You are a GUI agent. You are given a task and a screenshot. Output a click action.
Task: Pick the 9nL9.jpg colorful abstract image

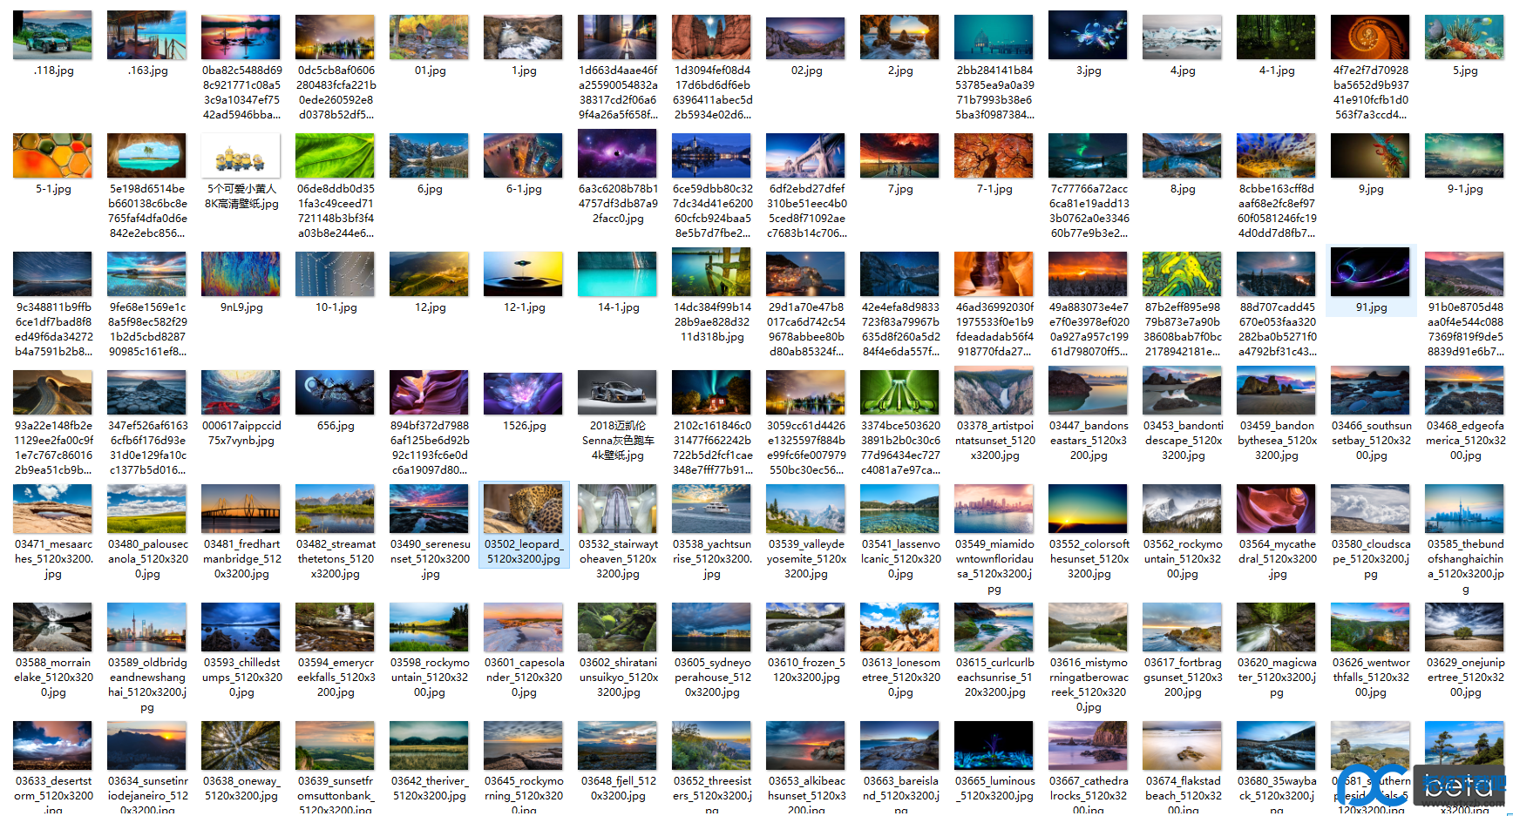click(x=241, y=273)
